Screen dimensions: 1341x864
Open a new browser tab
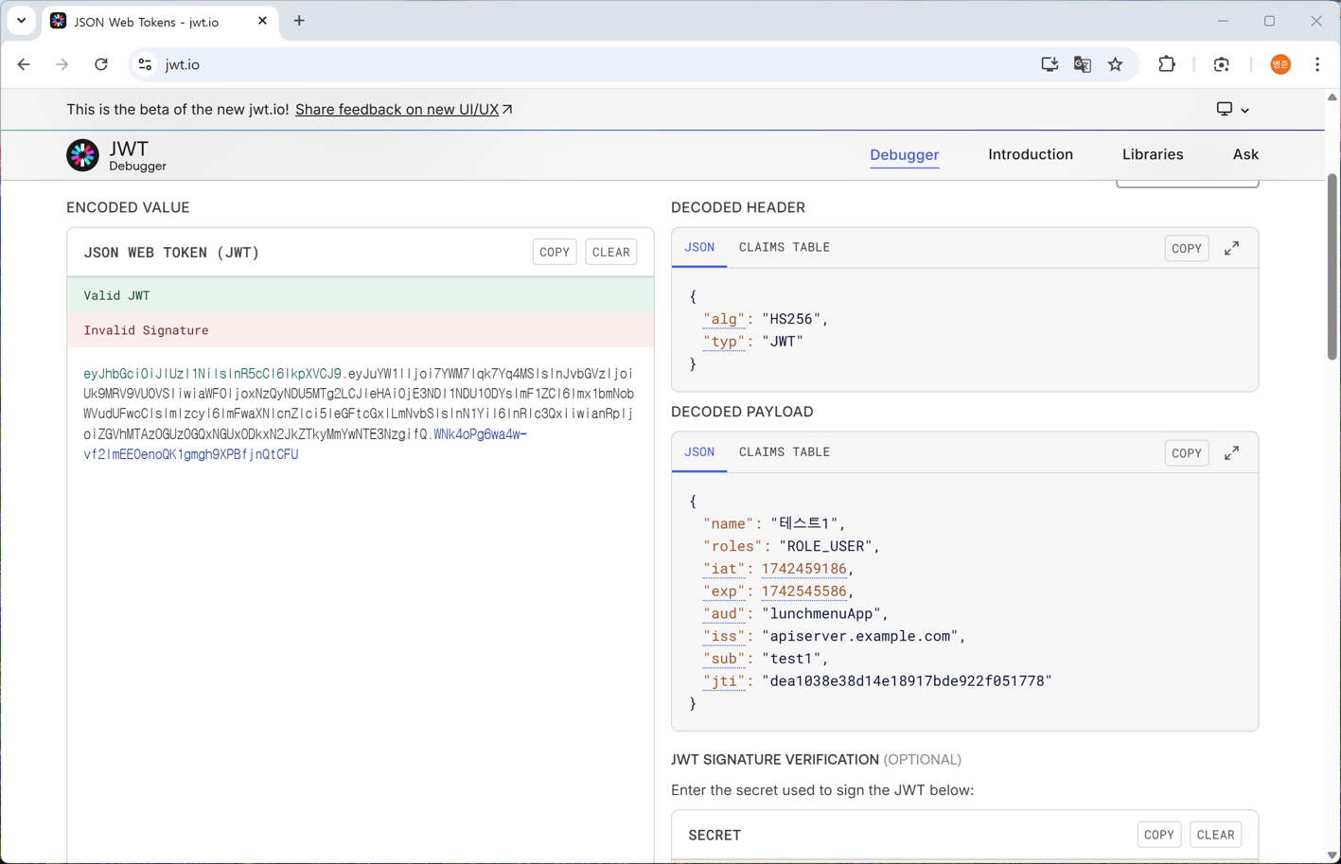299,21
